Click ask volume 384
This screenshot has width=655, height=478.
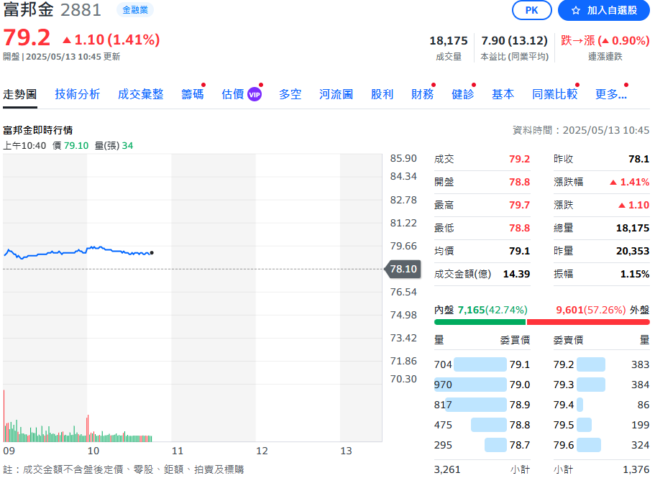point(641,385)
